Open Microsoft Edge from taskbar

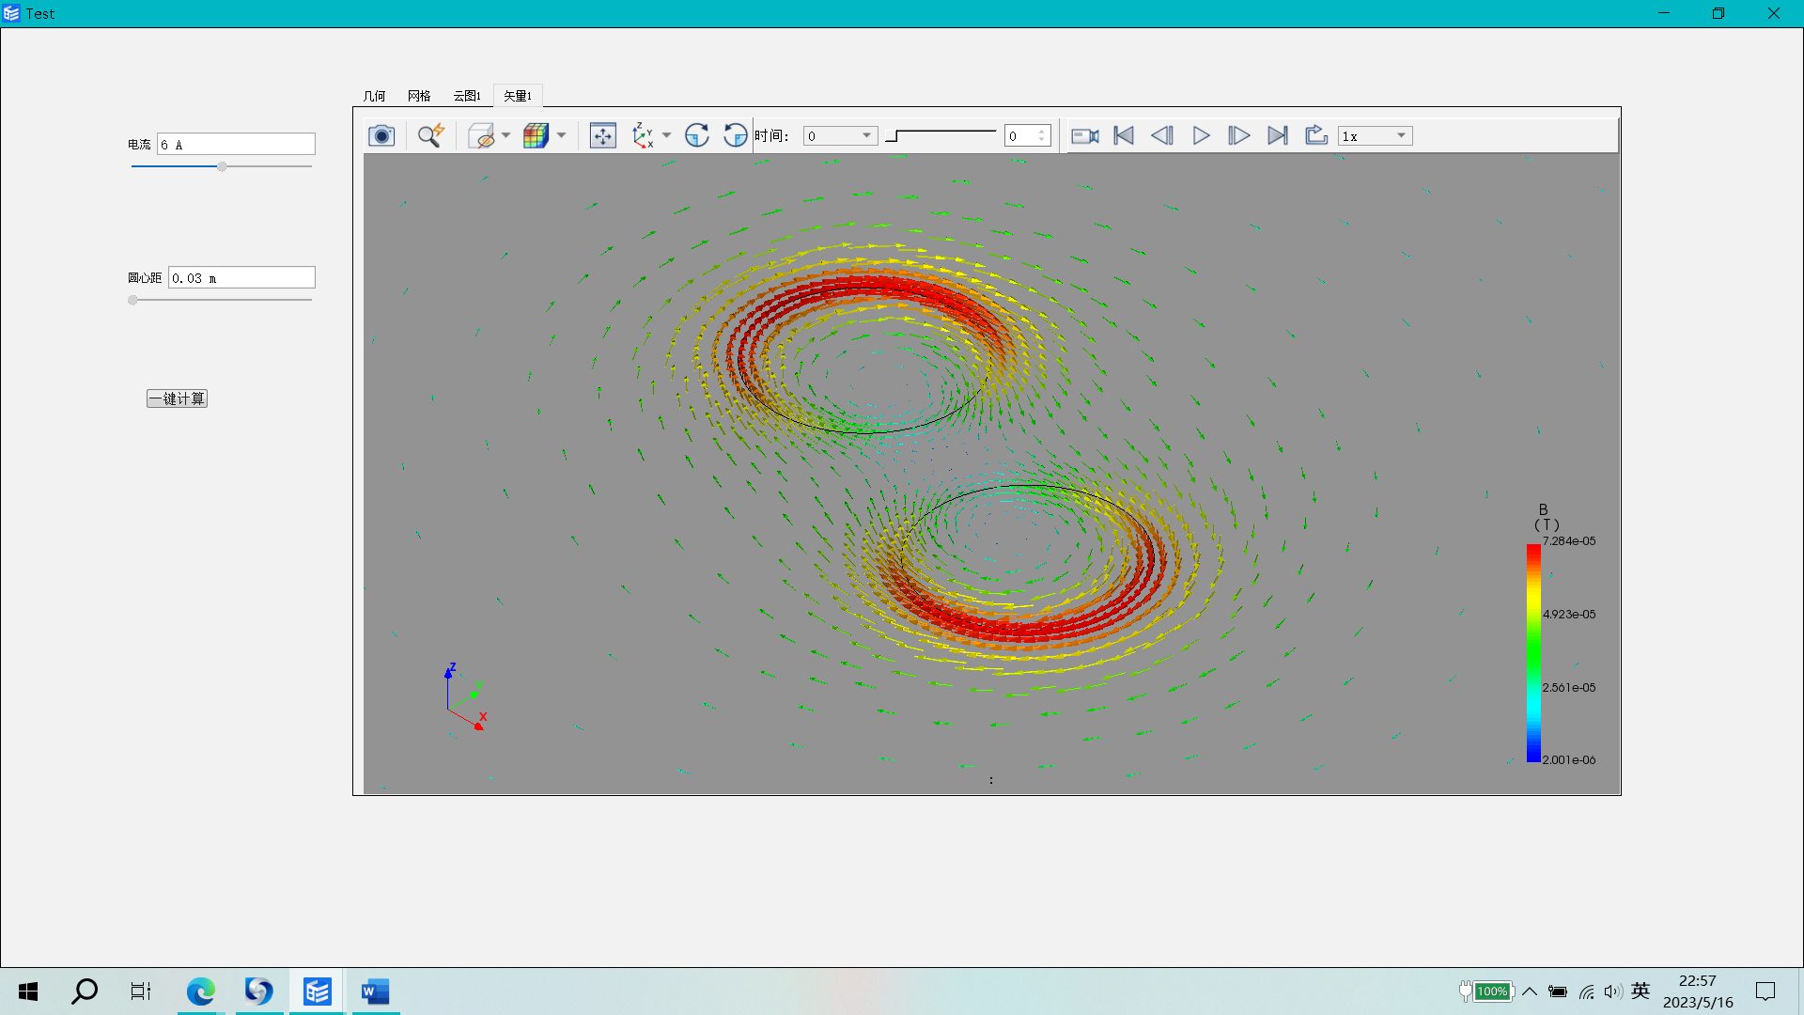tap(200, 992)
